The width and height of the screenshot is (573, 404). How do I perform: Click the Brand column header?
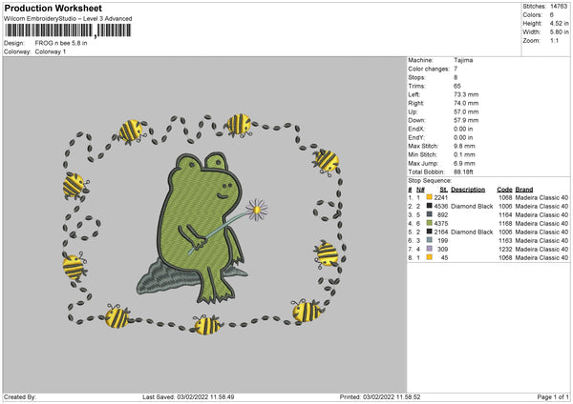pos(524,190)
